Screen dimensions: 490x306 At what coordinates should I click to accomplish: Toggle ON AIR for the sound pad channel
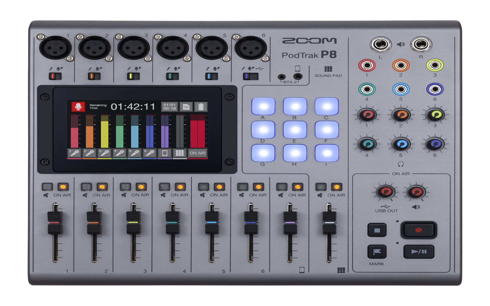pos(337,187)
